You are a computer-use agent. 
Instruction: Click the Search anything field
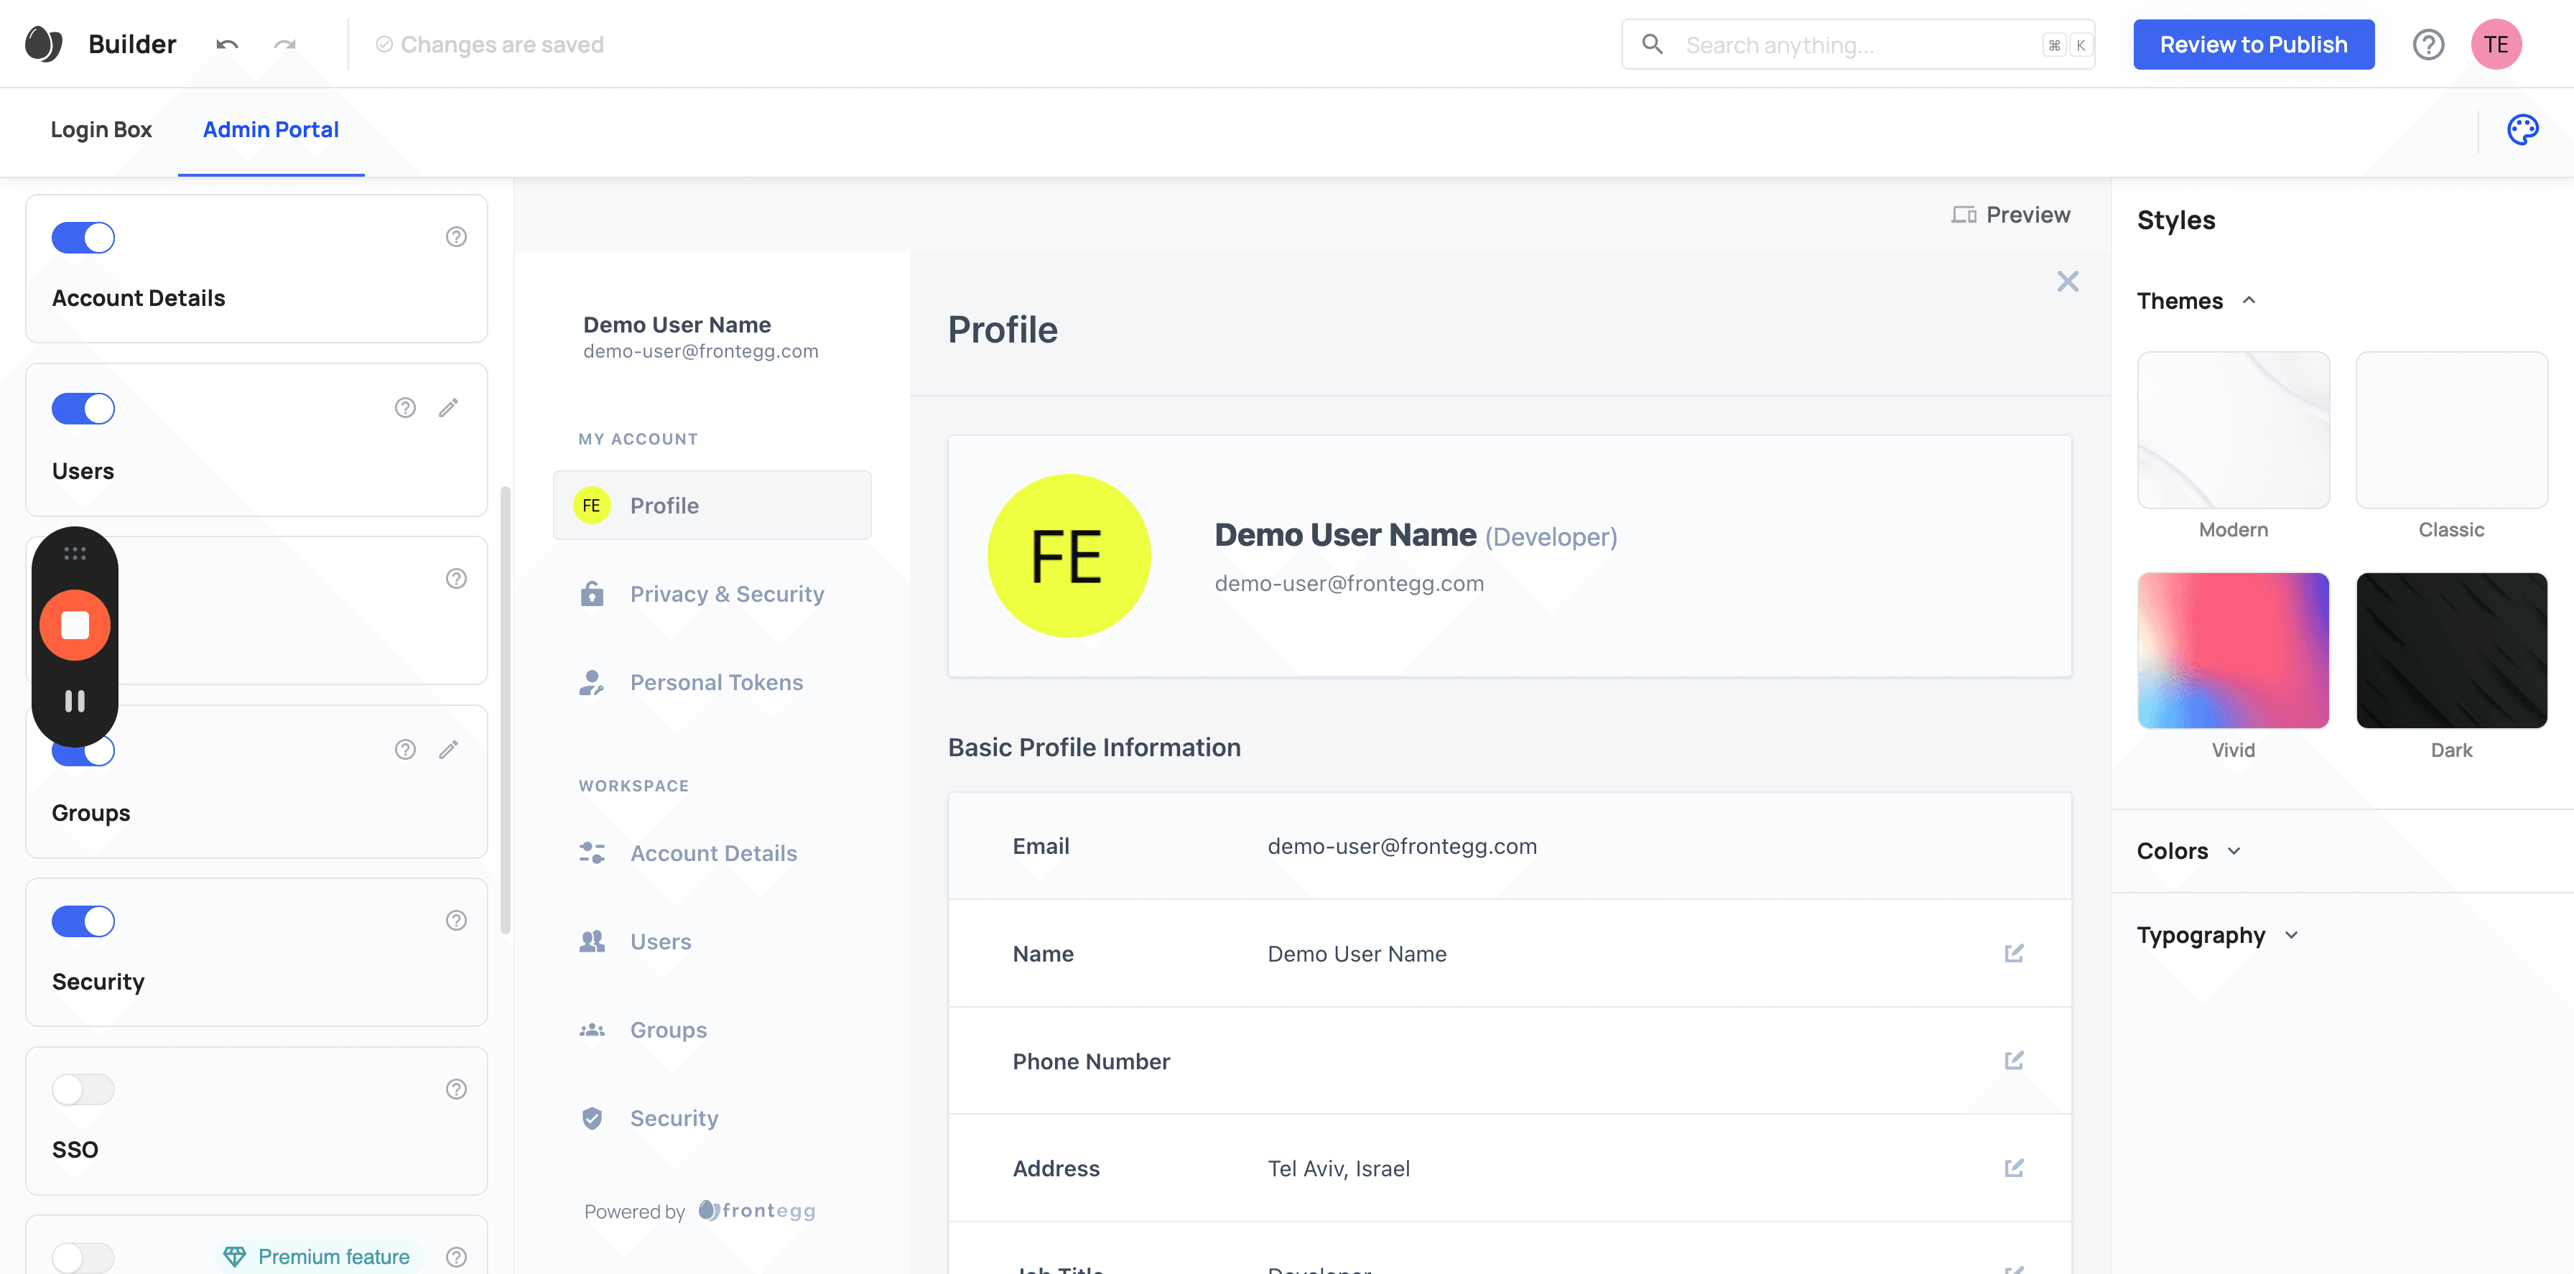tap(1857, 44)
